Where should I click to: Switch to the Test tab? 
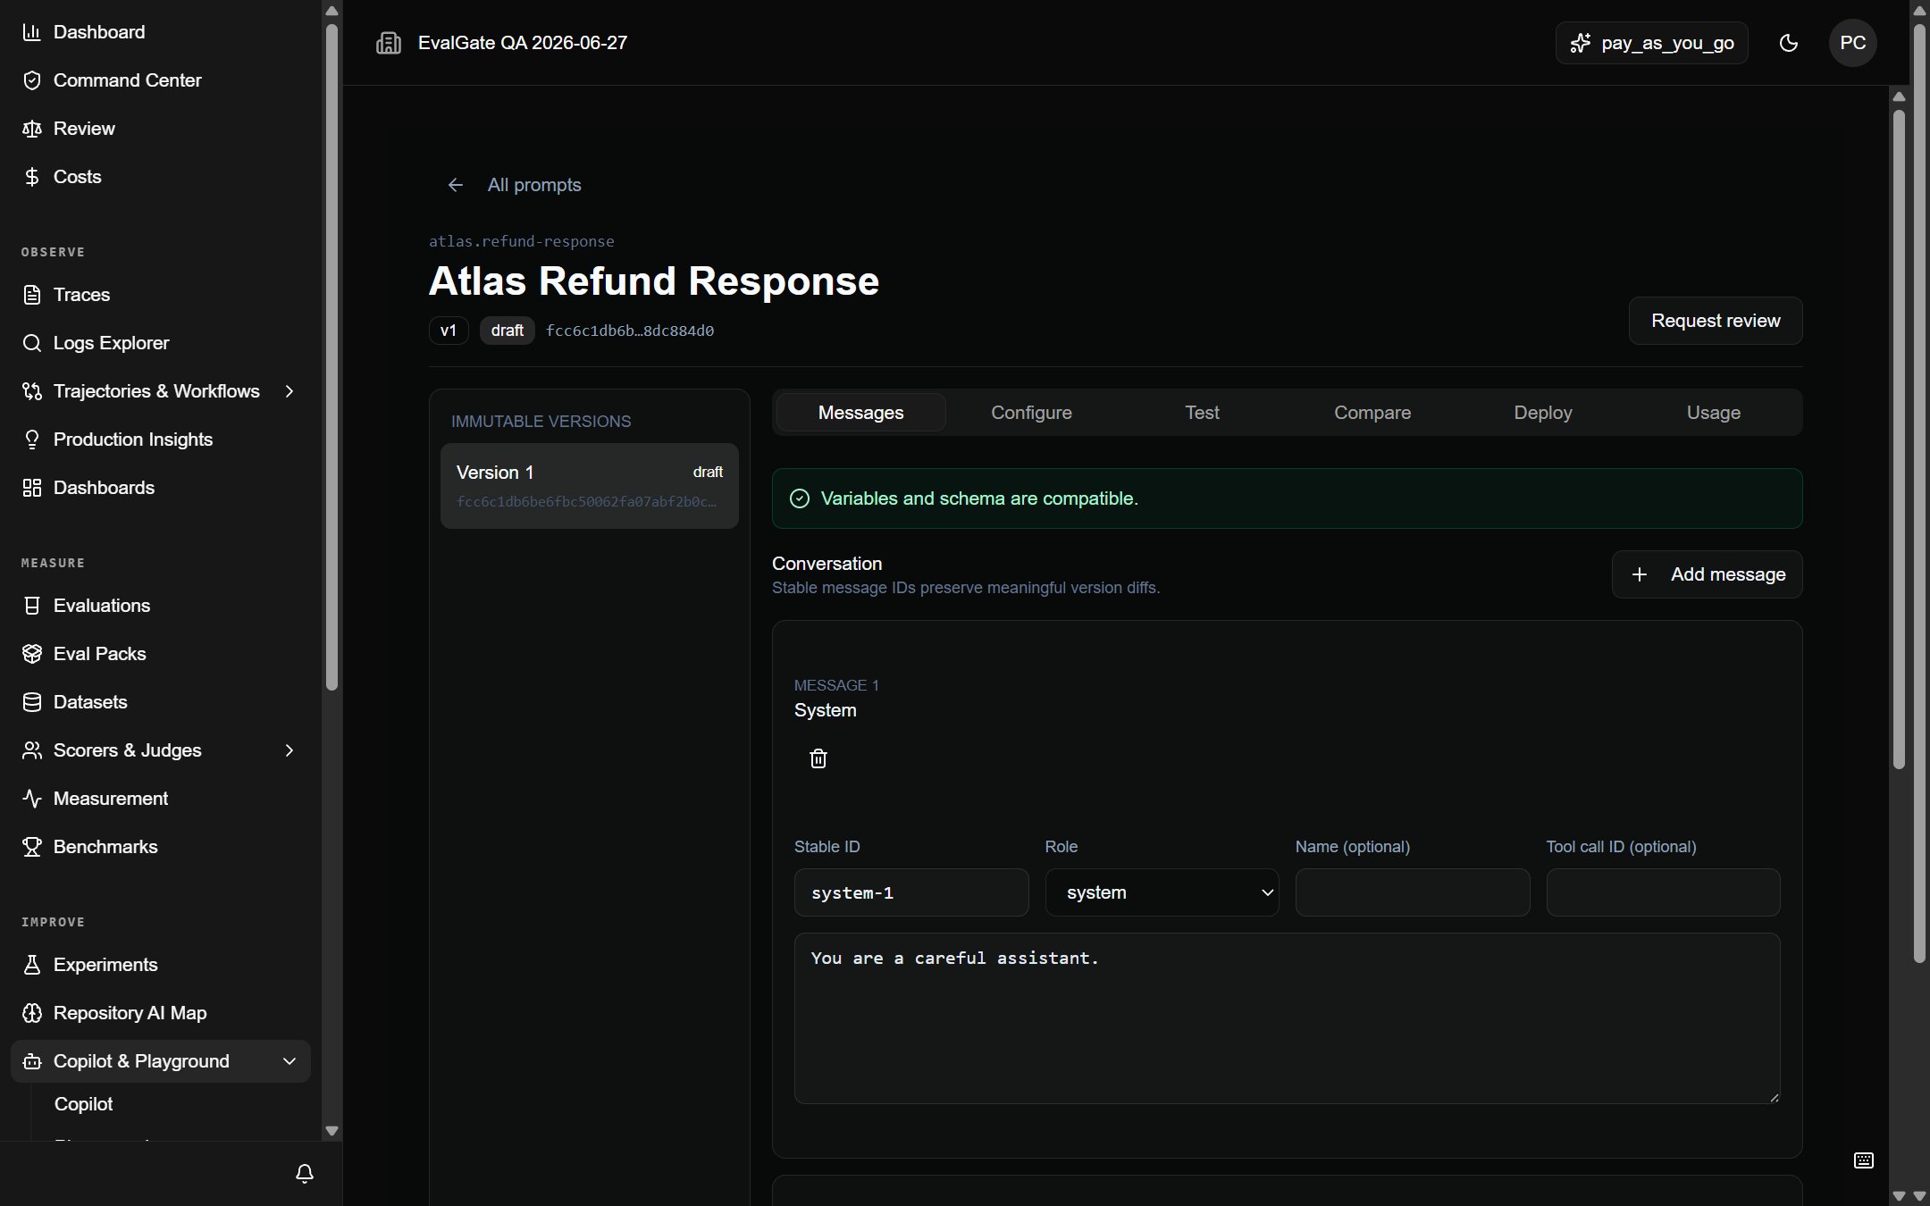[x=1202, y=413]
